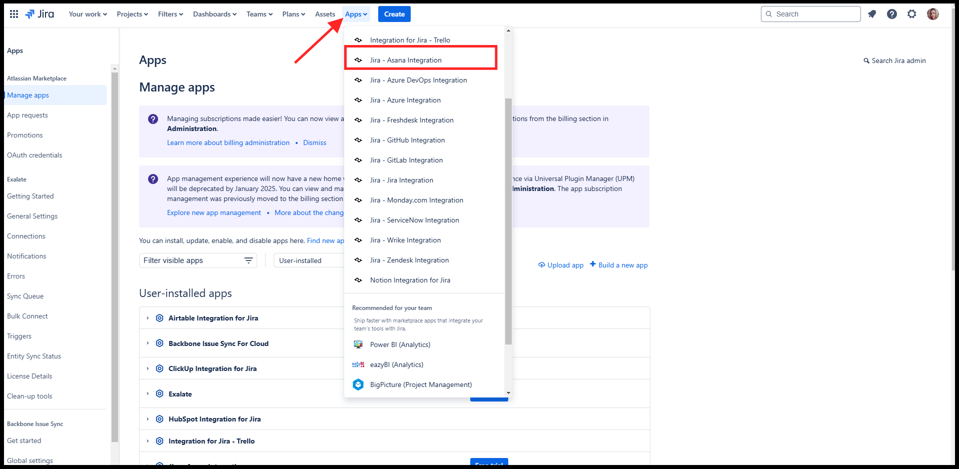The height and width of the screenshot is (469, 959).
Task: Open the Projects dropdown menu
Action: 132,14
